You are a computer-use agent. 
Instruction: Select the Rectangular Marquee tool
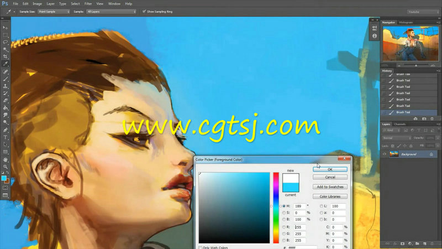click(x=5, y=35)
